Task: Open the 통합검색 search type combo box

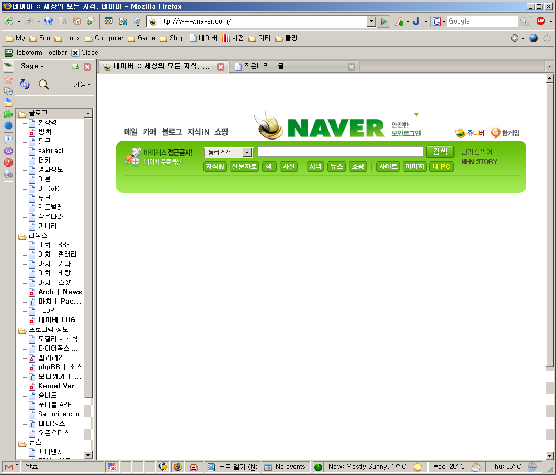Action: coord(229,152)
